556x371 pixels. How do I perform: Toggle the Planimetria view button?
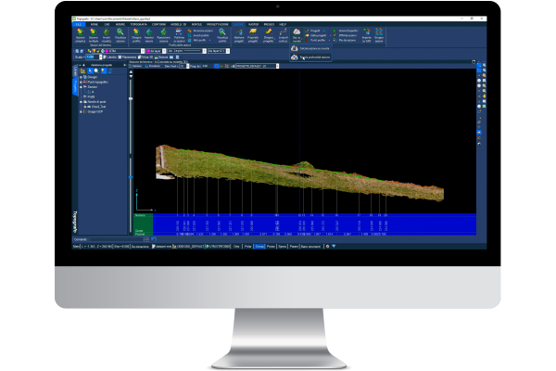[127, 57]
